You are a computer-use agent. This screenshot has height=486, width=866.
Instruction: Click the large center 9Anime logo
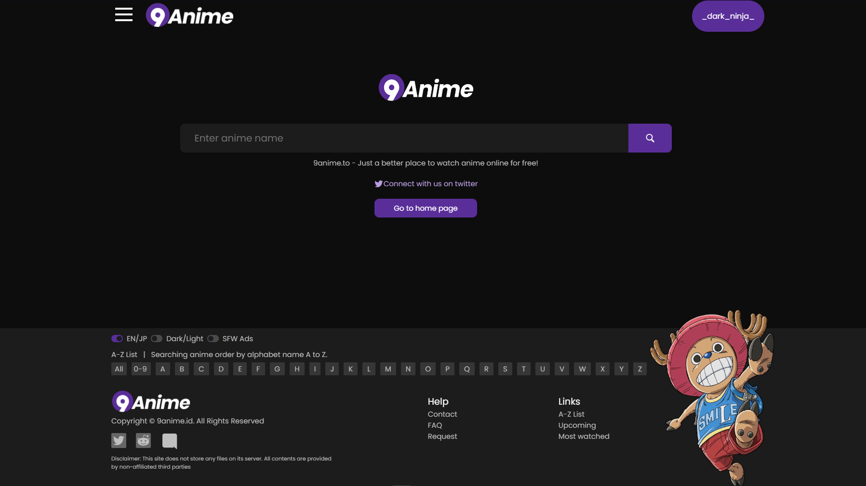426,88
